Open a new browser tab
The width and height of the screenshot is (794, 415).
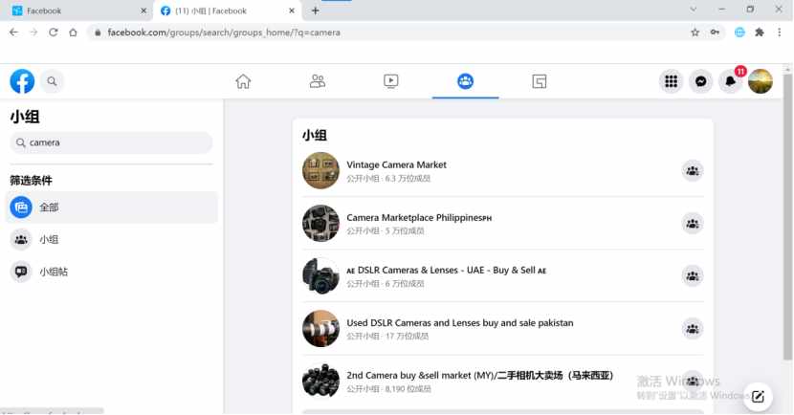click(x=315, y=11)
